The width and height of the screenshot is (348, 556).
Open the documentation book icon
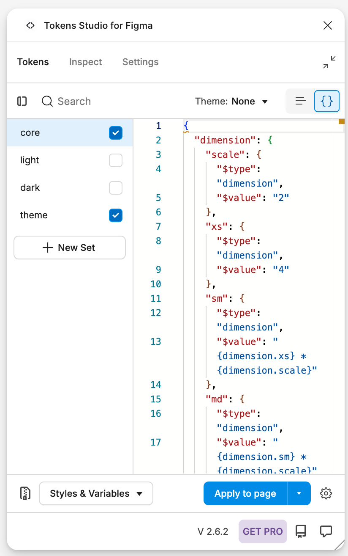pyautogui.click(x=301, y=531)
